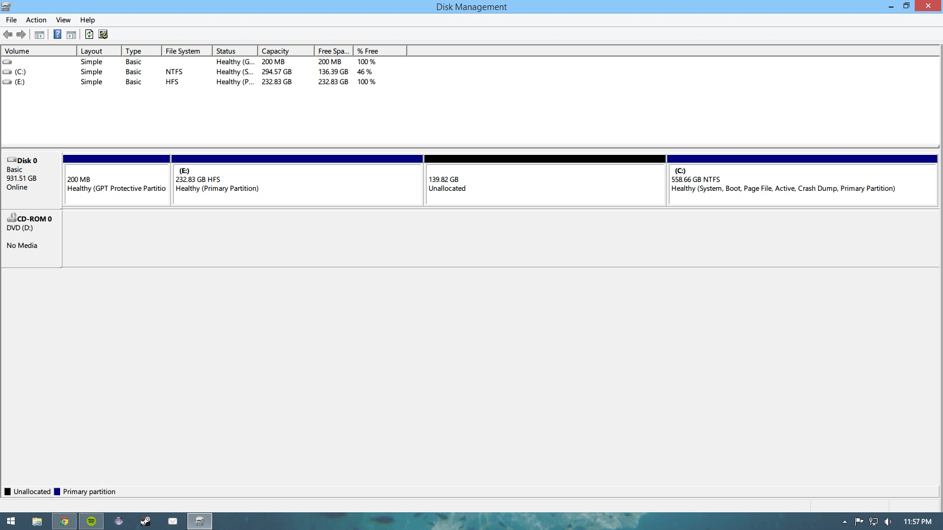Select the (E:) HFS partition block
This screenshot has width=943, height=530.
[296, 184]
